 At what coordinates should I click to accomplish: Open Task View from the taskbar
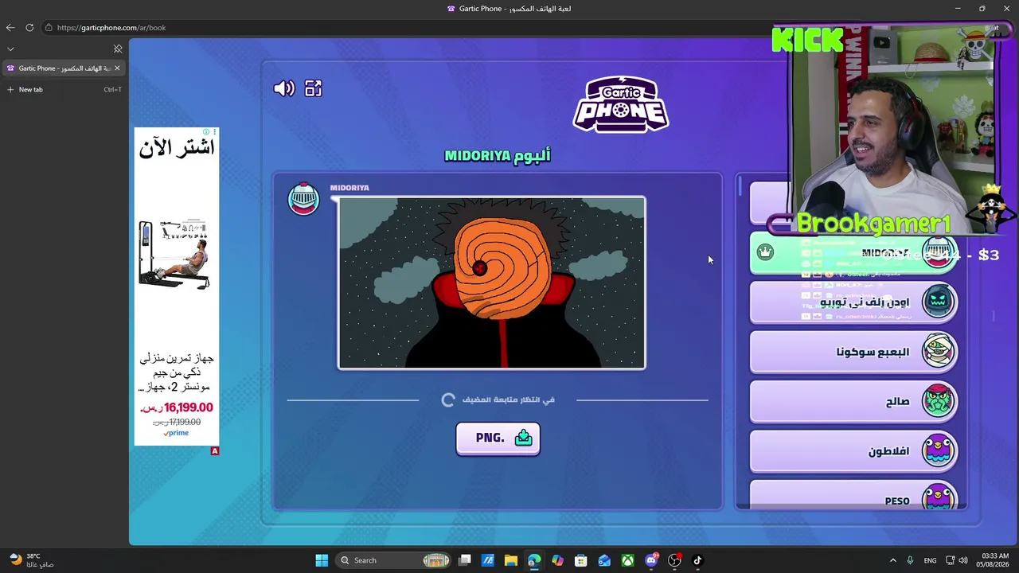465,560
